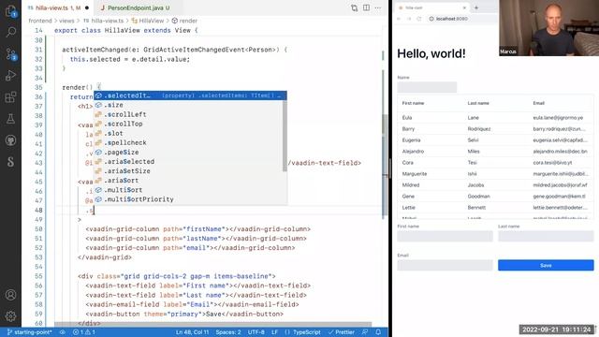Click UTF-8 encoding in the status bar
Screen dimensions: 599x337
pyautogui.click(x=256, y=332)
